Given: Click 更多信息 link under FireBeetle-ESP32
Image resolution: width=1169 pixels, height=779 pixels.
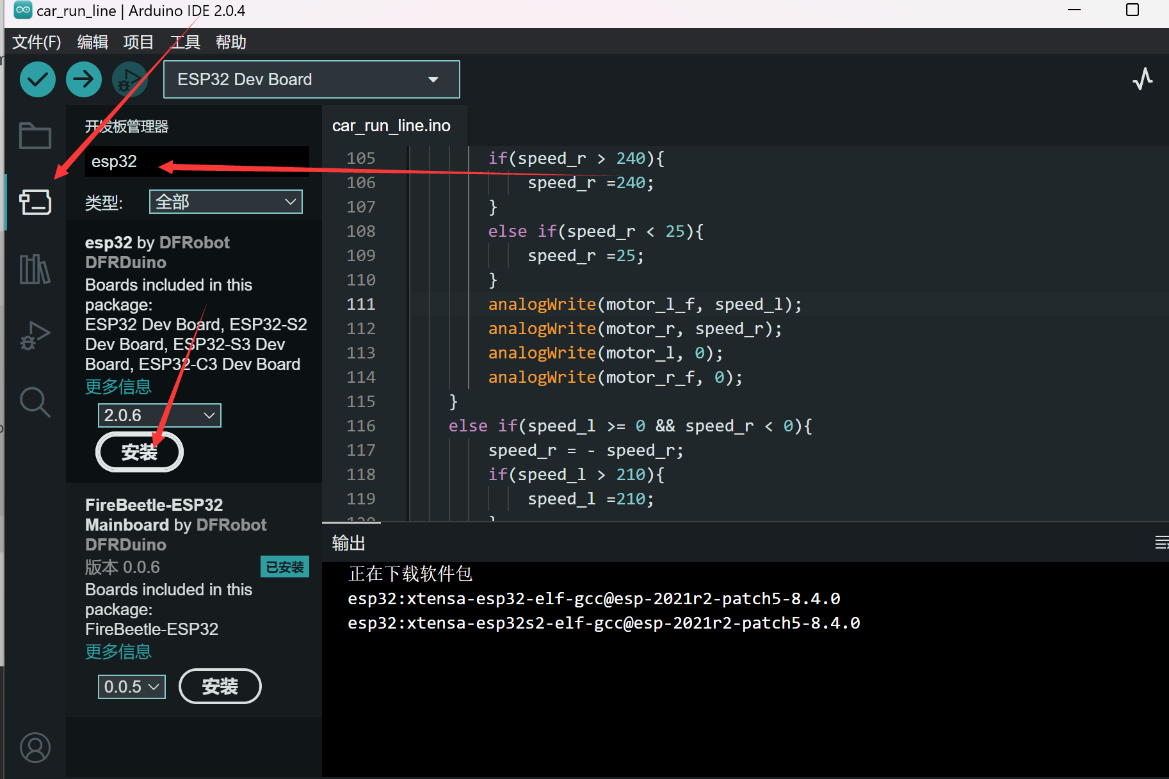Looking at the screenshot, I should click(118, 652).
